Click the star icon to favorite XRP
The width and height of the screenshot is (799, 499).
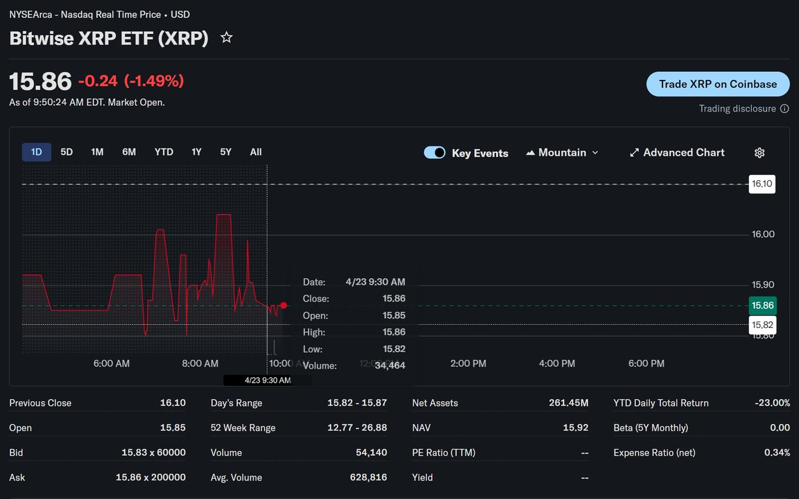coord(226,38)
